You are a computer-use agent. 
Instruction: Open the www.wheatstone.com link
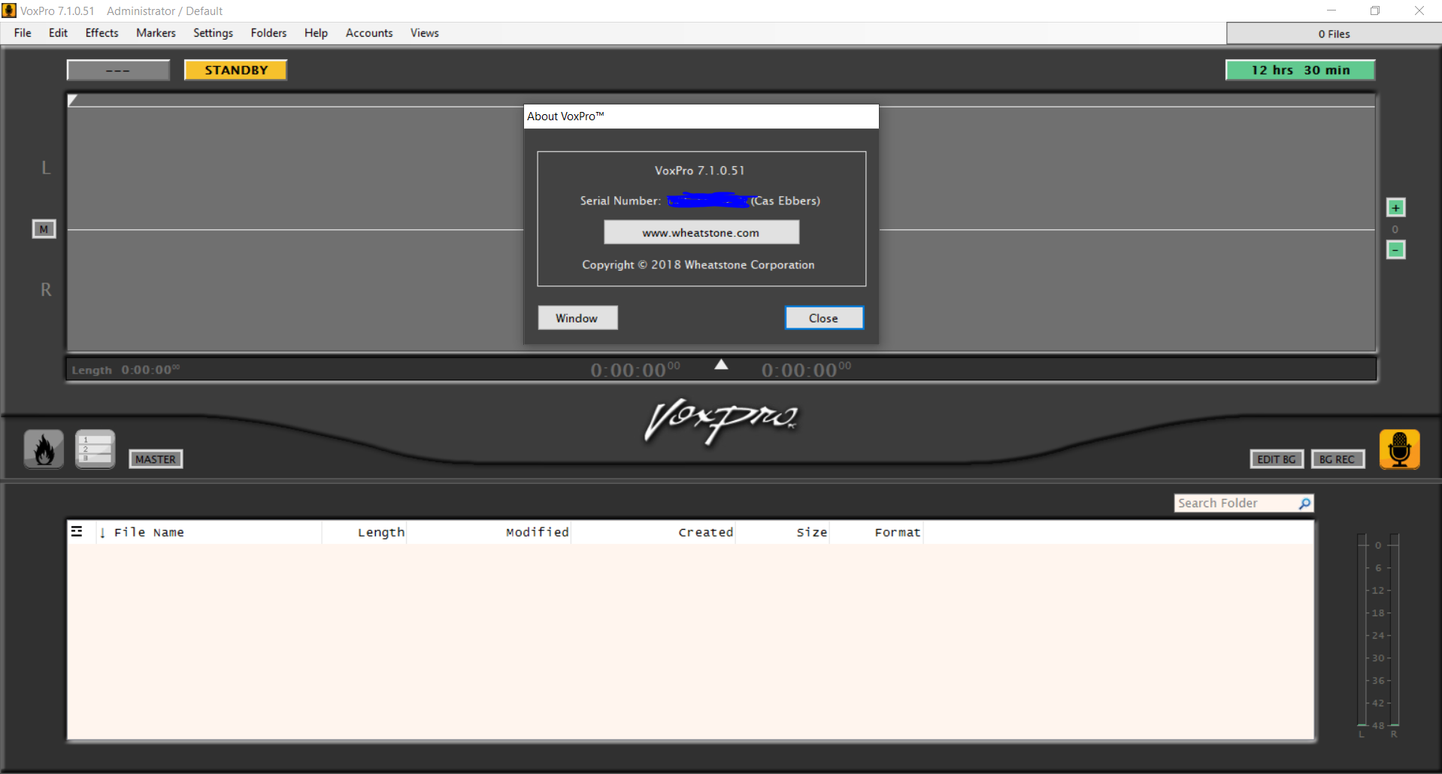pos(701,232)
